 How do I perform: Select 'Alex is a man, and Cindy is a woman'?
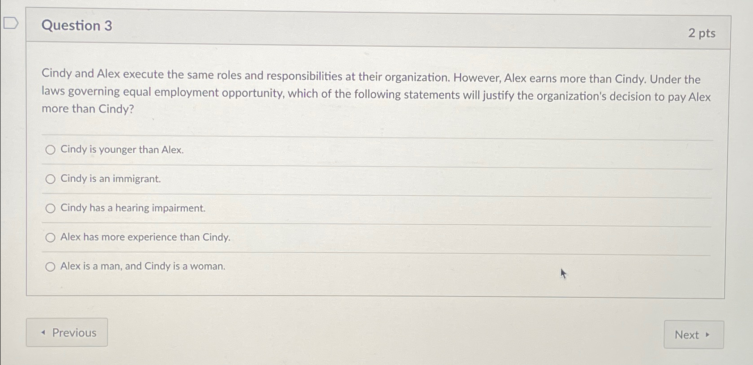pos(51,266)
